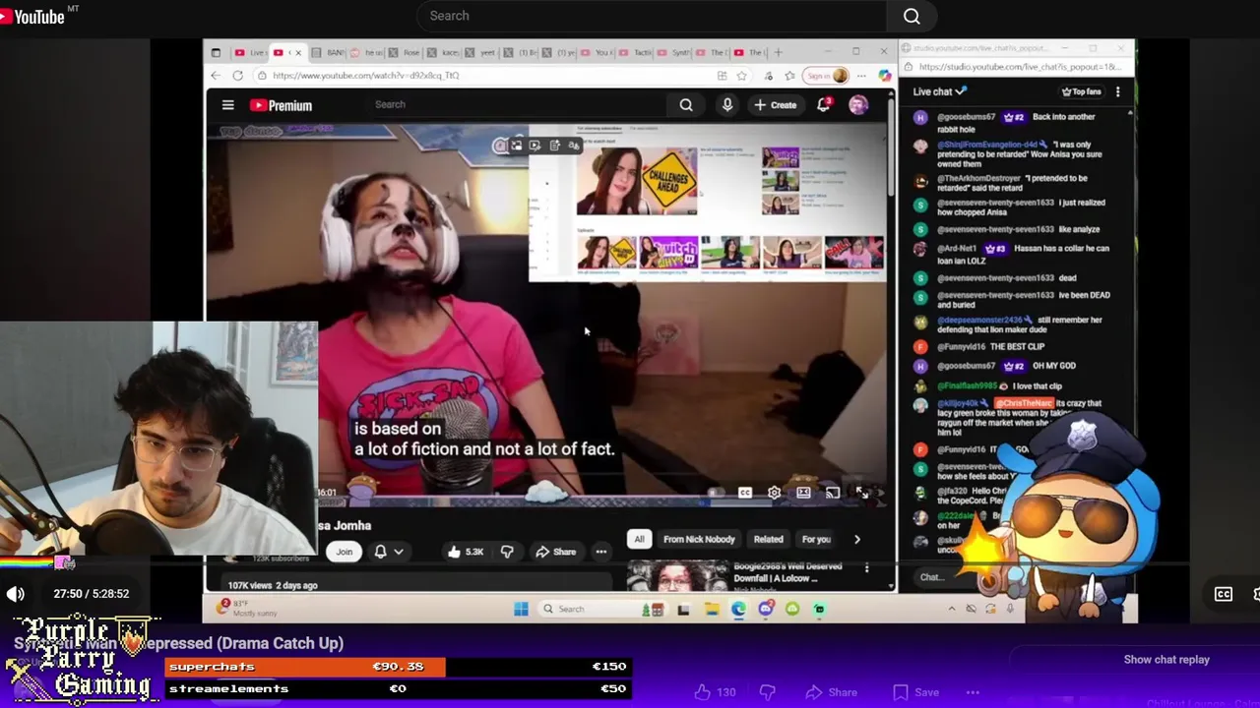
Task: Activate voice search microphone
Action: coord(727,105)
